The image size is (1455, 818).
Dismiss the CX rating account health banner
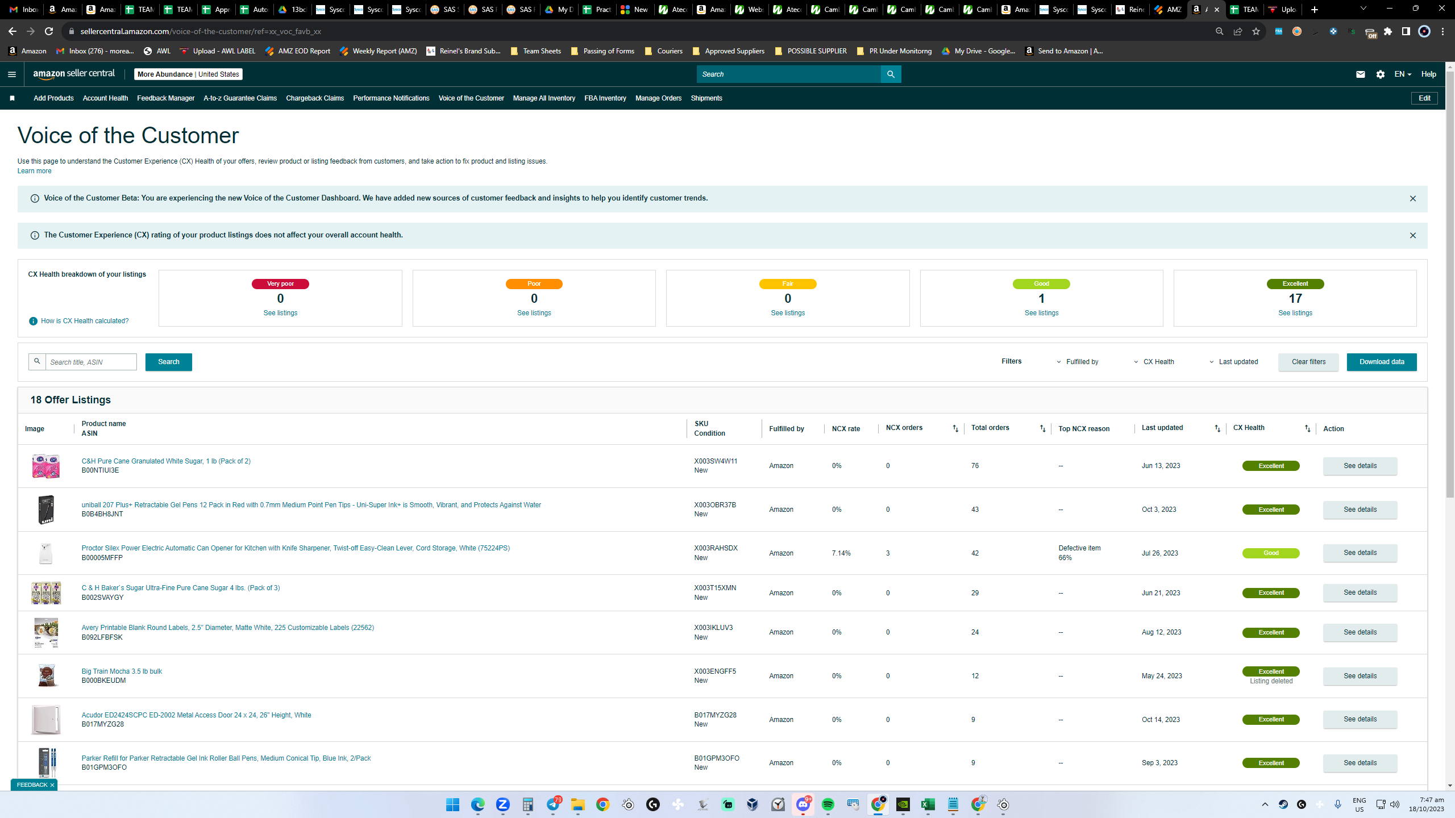click(1412, 236)
